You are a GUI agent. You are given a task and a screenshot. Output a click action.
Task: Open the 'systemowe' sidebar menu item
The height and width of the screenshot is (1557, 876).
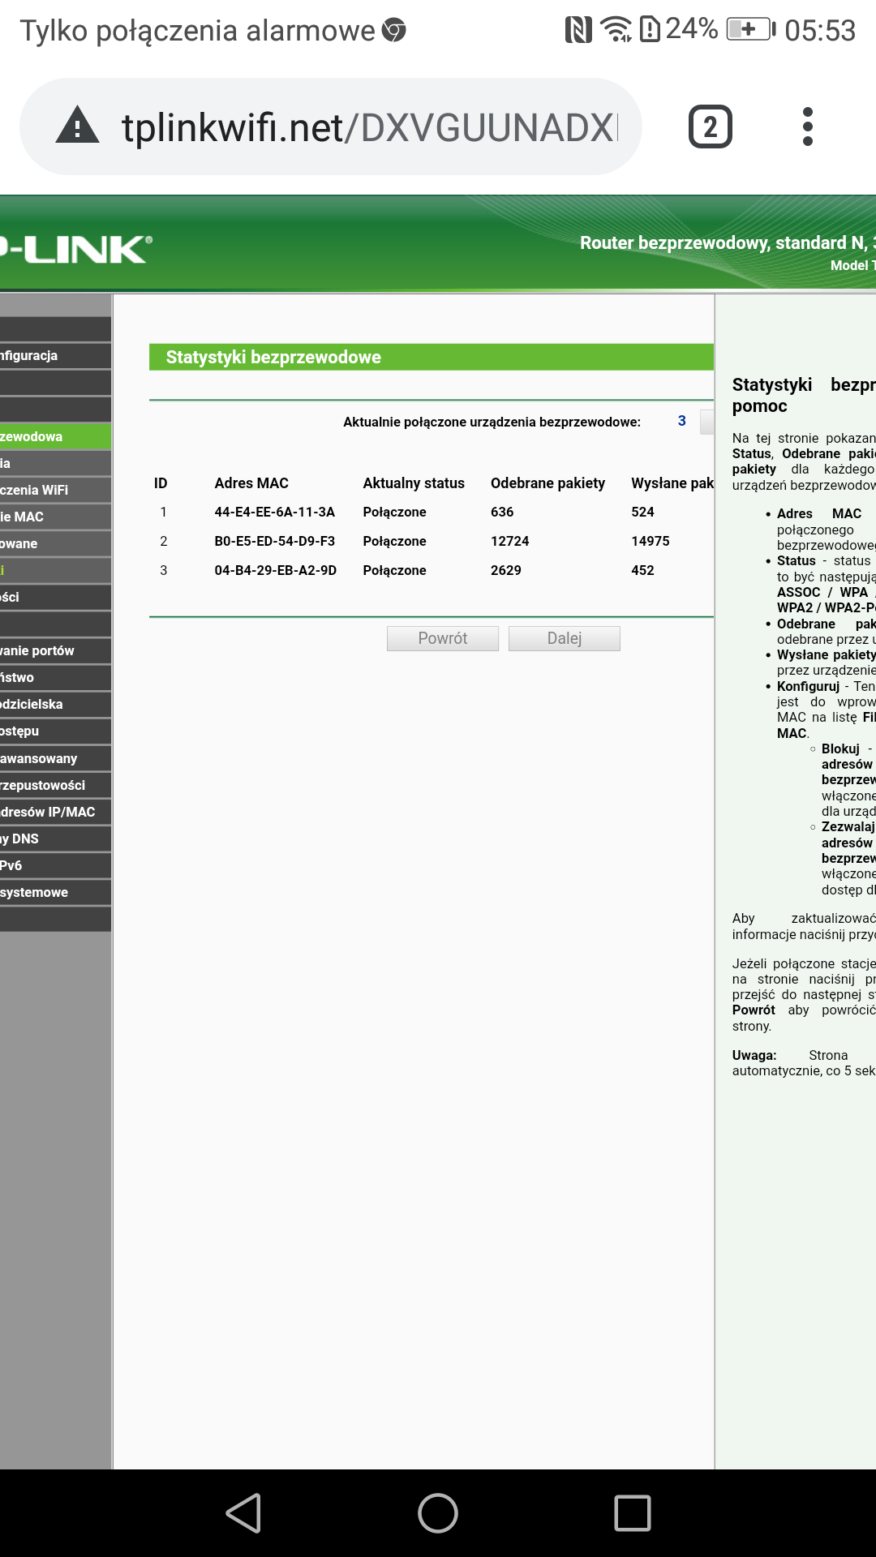point(55,892)
